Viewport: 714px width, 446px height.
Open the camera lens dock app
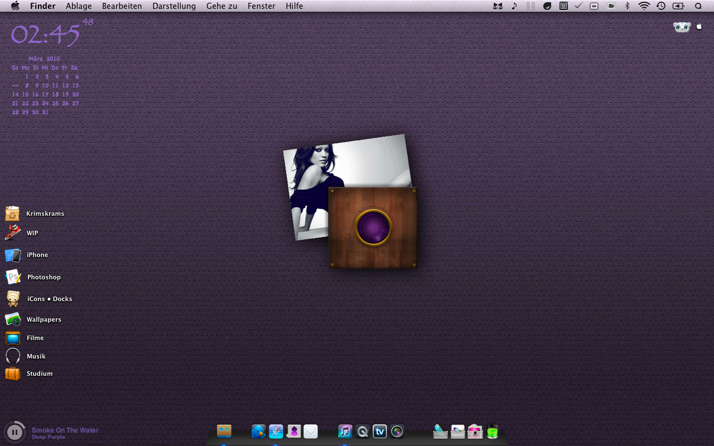[x=397, y=431]
